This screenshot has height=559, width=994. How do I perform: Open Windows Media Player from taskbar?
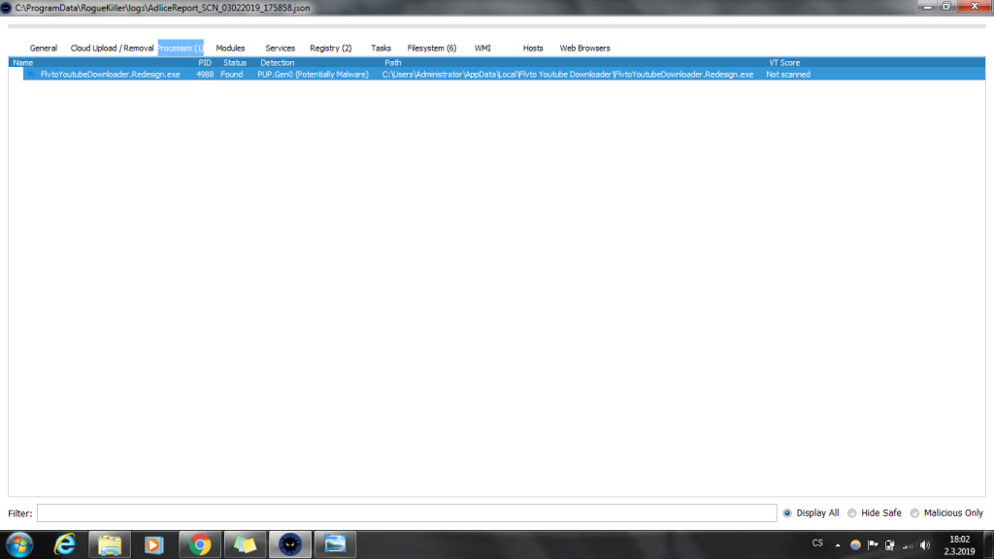tap(154, 544)
